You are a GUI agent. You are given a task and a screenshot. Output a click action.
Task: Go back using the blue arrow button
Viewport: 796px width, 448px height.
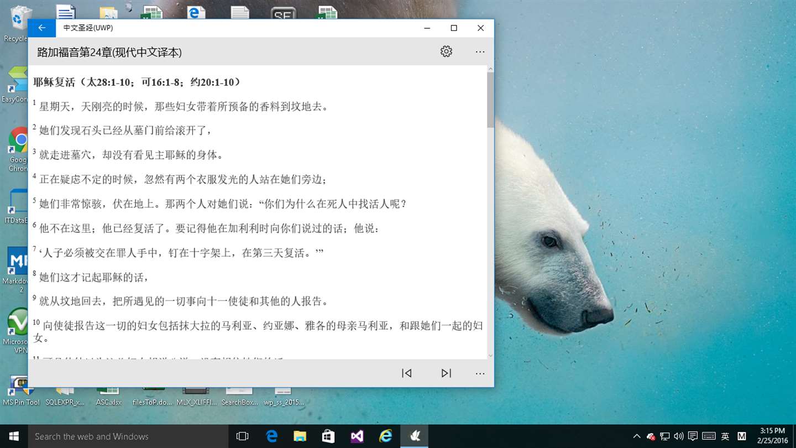click(42, 28)
